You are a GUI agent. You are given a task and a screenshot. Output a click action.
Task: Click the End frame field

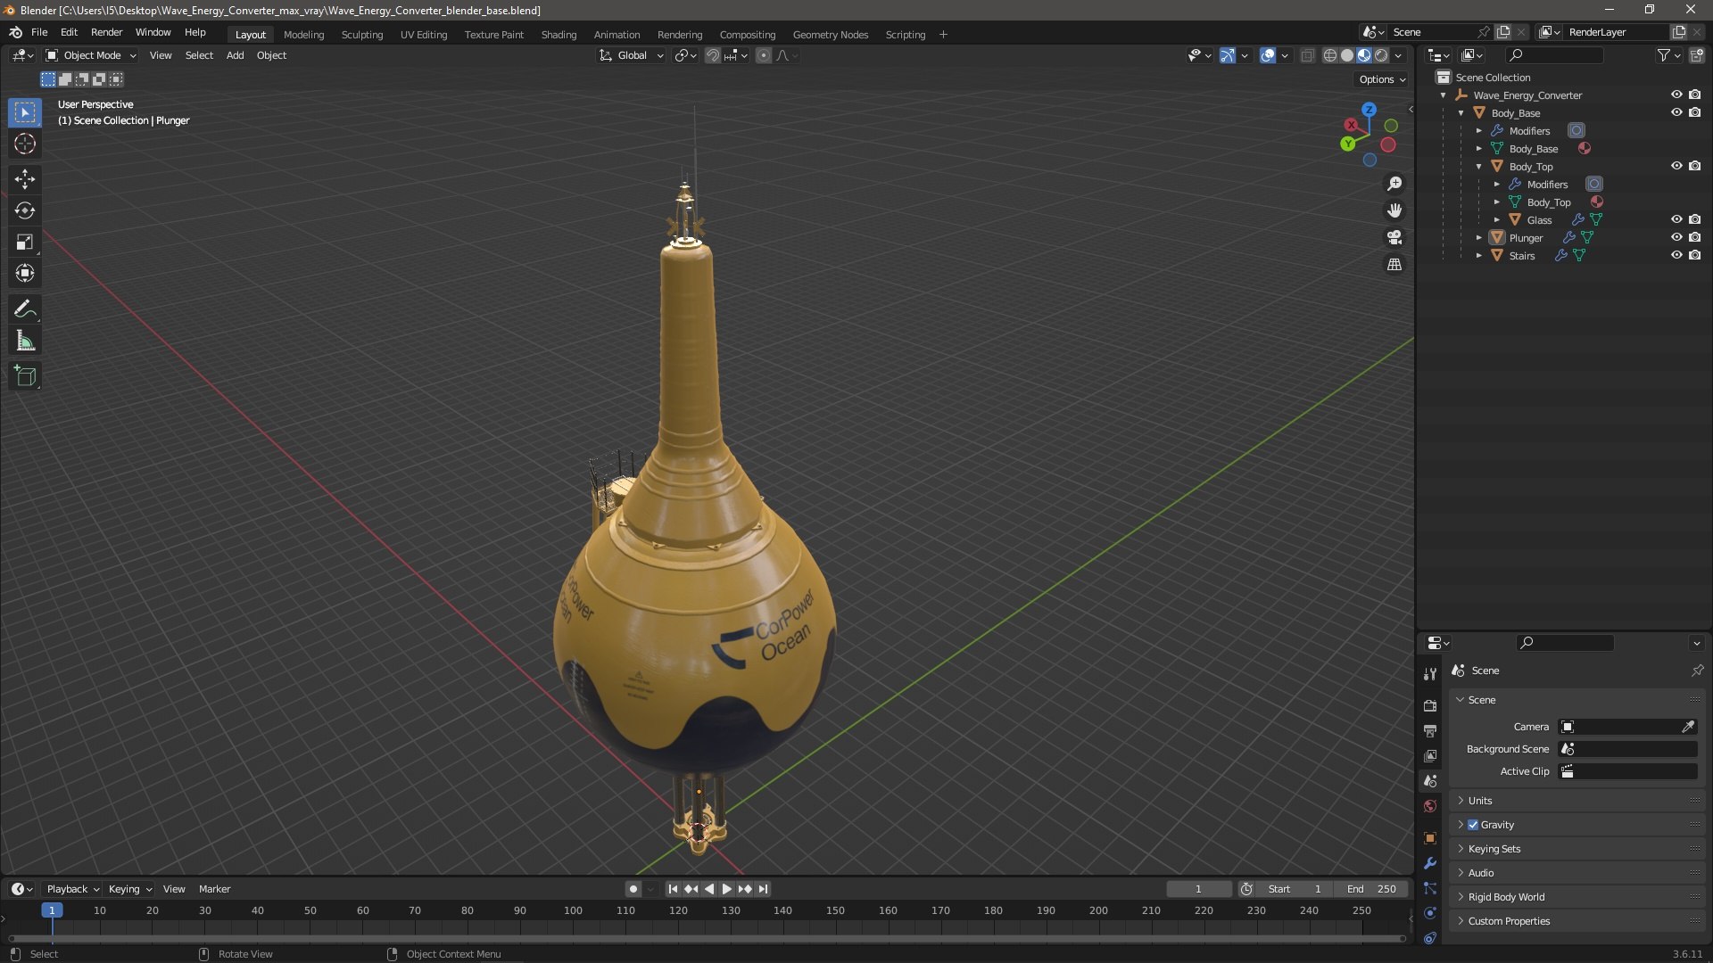[1371, 889]
